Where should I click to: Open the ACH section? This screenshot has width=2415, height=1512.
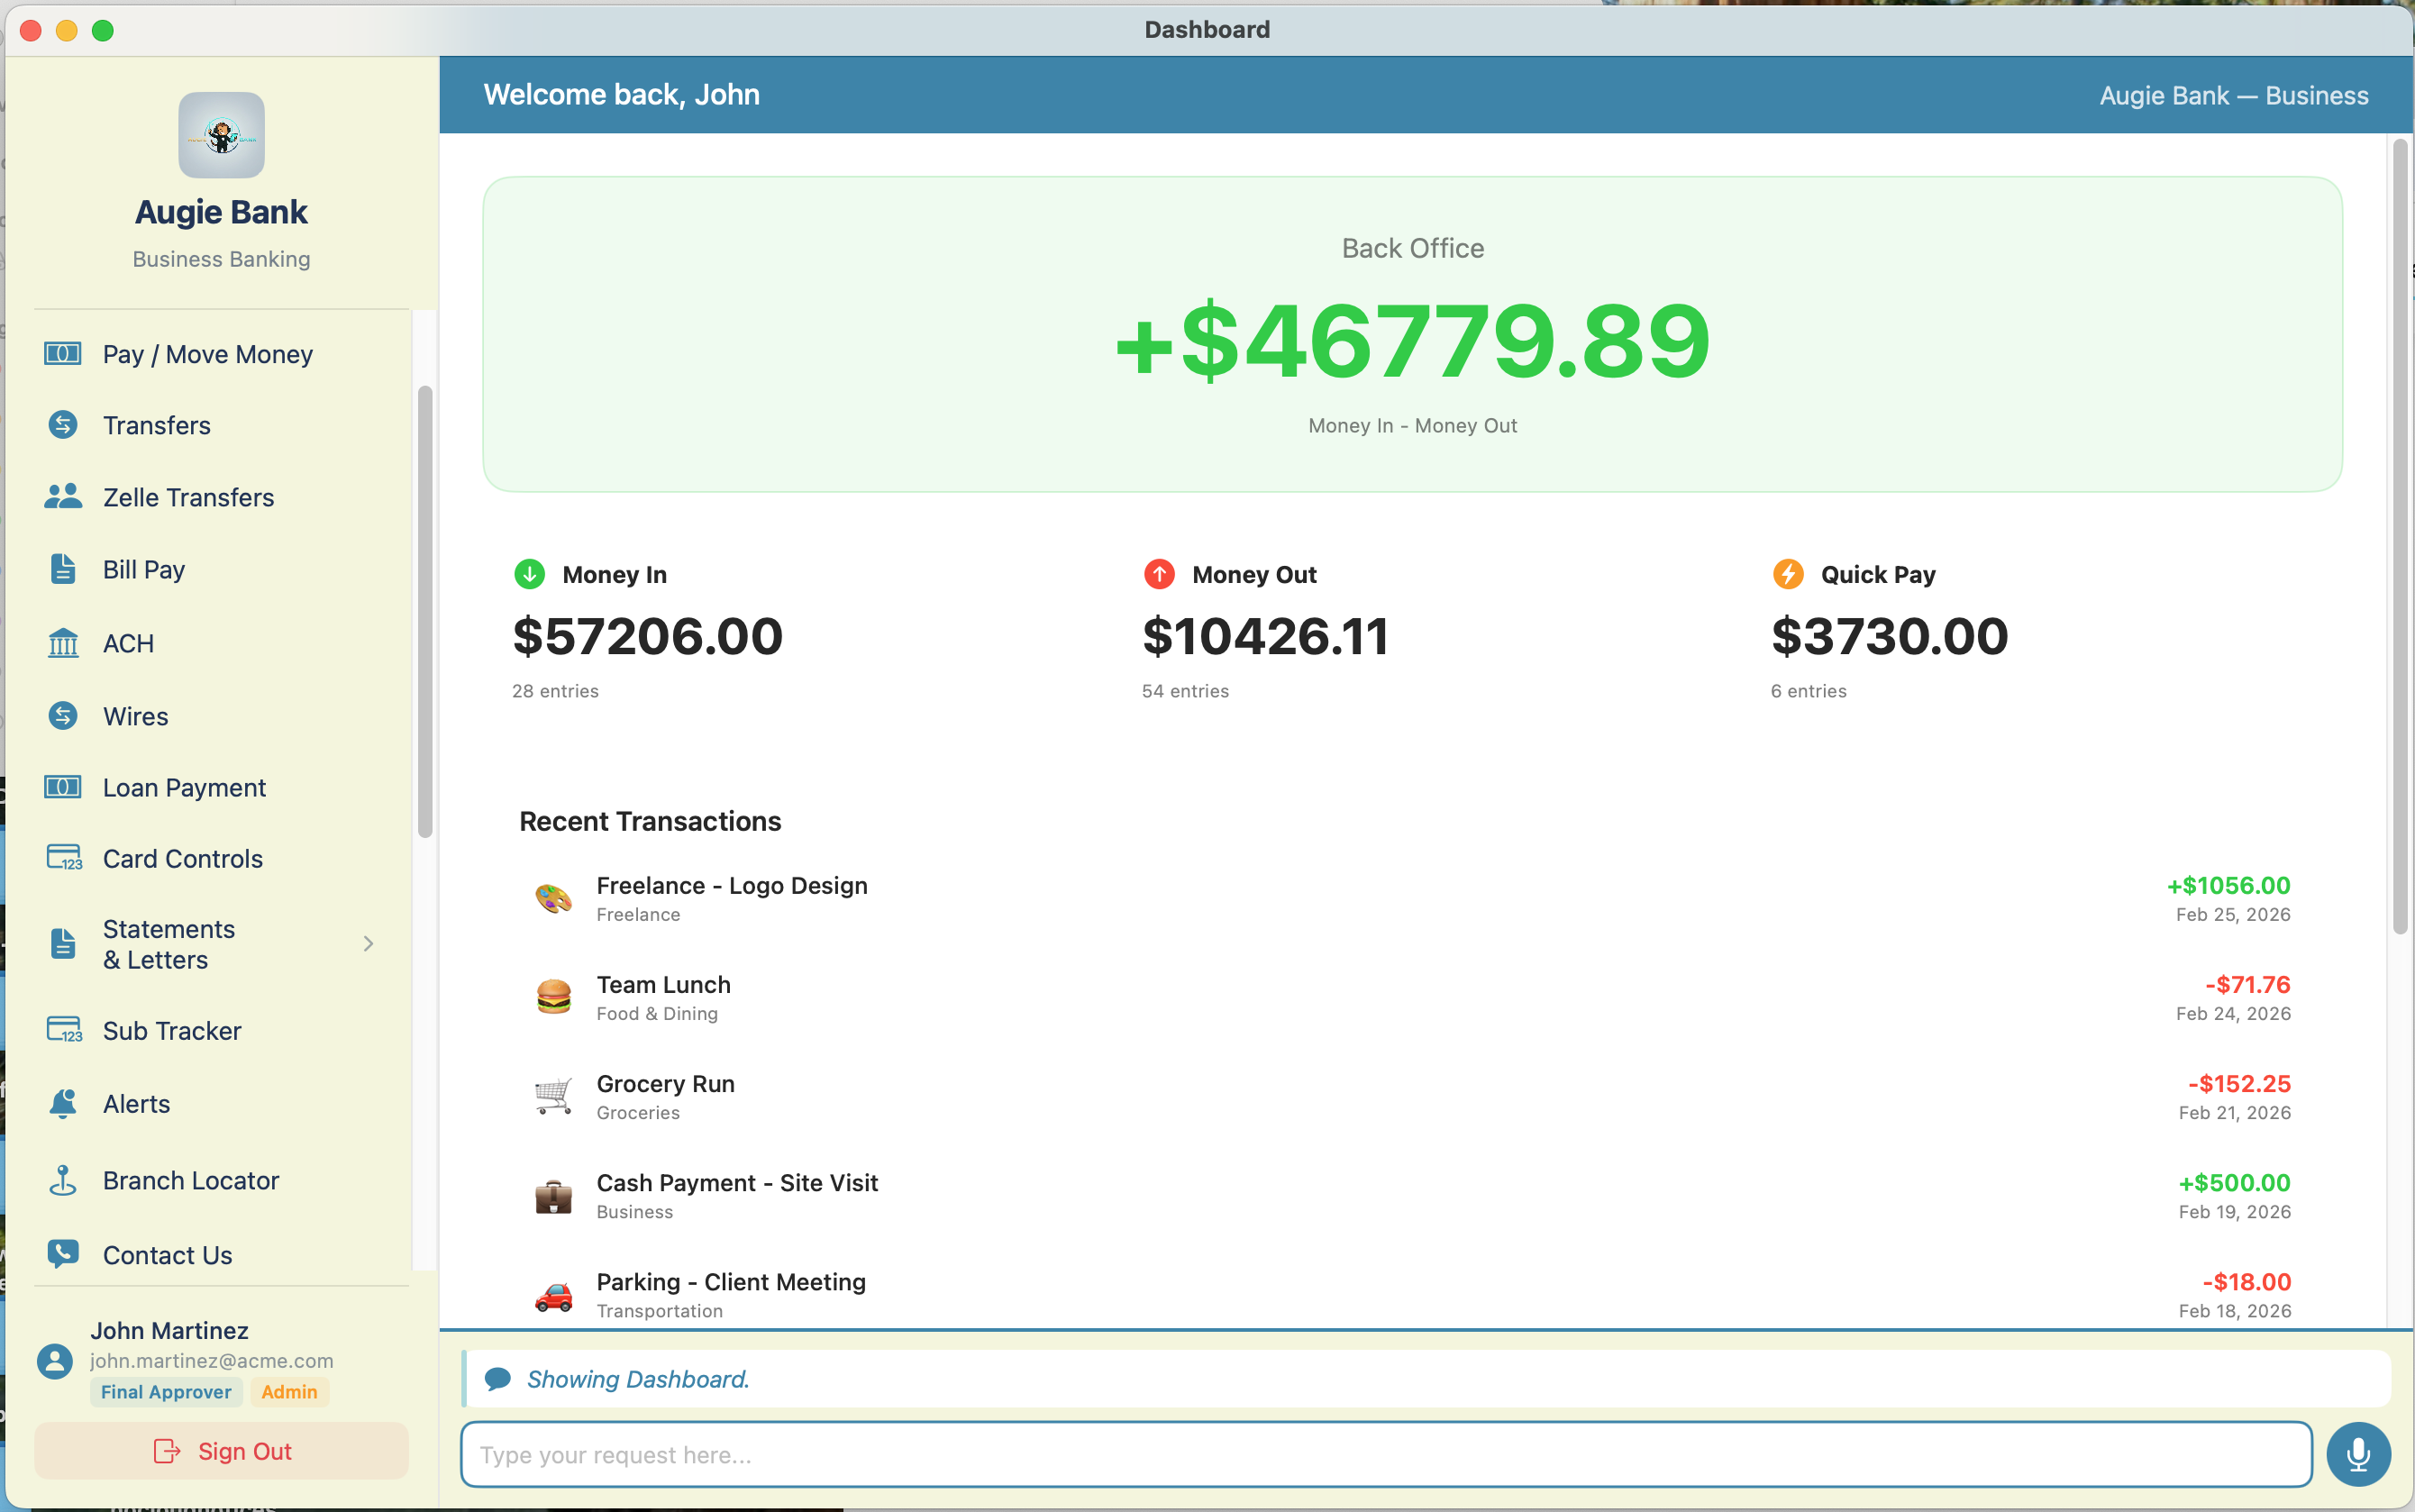pos(128,643)
